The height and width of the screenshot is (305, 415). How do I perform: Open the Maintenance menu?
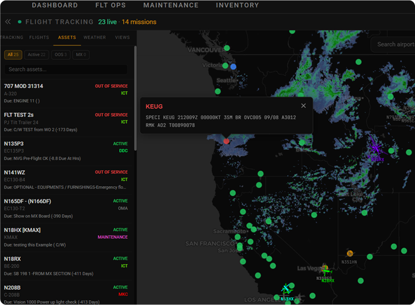pyautogui.click(x=171, y=5)
